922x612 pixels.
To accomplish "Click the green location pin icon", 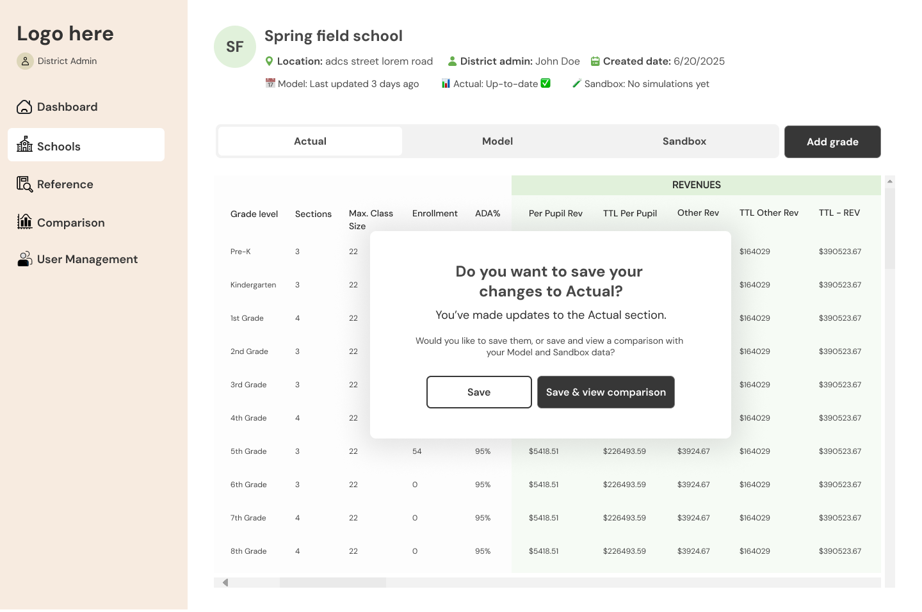I will coord(270,61).
